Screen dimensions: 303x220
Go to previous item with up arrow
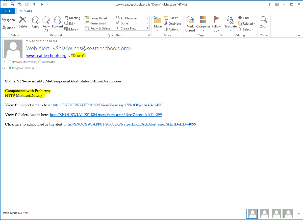pos(34,4)
